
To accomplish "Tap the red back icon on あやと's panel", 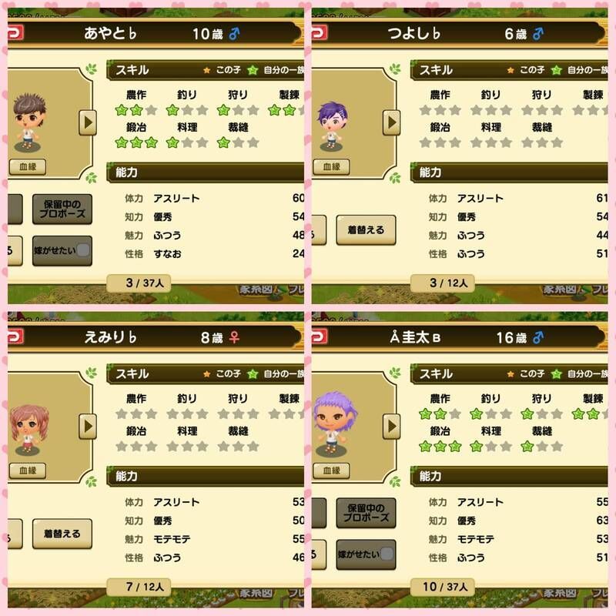I will click(x=15, y=33).
